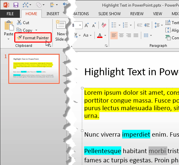Toggle align right
The width and height of the screenshot is (179, 165).
(x=129, y=35)
